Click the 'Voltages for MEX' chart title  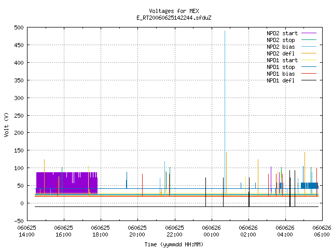(174, 11)
